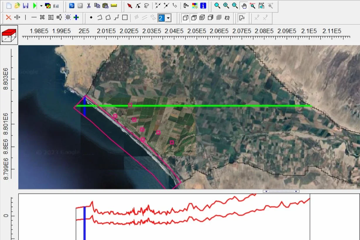Run the model with the green play button
The width and height of the screenshot is (360, 240).
(x=34, y=5)
